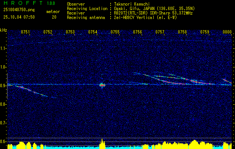This screenshot has width=235, height=149.
Task: Click the meteor label
Action: [x=53, y=12]
